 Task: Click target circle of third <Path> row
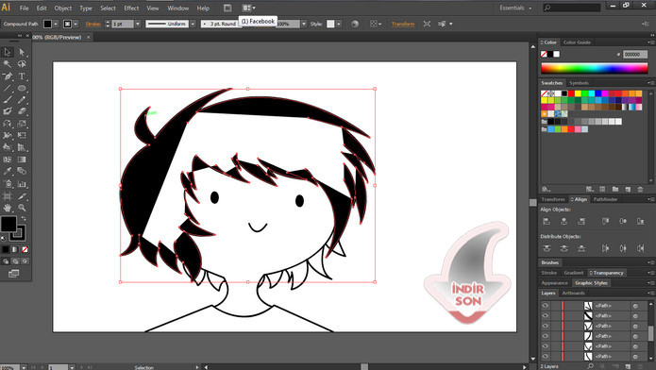(x=635, y=326)
